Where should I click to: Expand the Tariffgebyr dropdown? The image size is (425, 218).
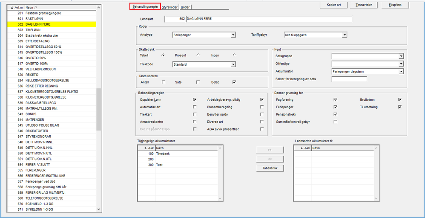345,35
